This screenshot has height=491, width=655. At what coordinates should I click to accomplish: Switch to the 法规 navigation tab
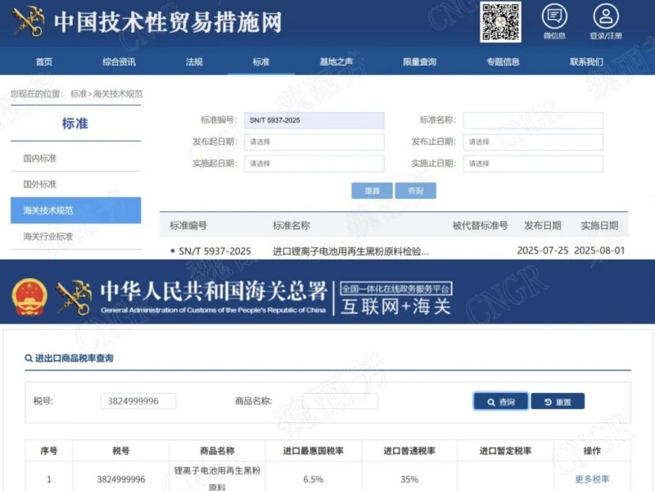point(194,61)
